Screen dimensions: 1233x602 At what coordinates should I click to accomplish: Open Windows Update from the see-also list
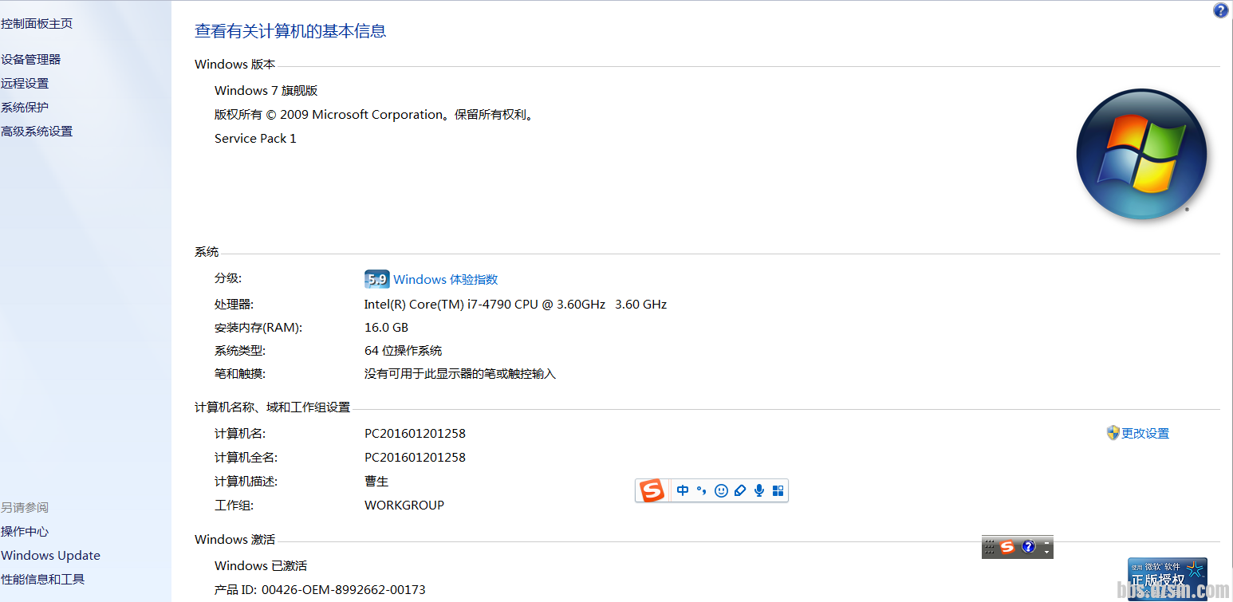pos(50,555)
